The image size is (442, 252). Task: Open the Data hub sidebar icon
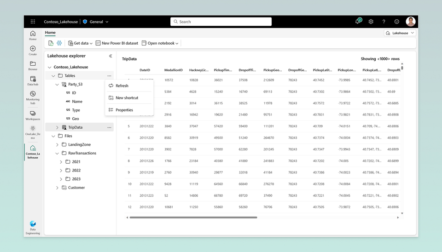[33, 81]
